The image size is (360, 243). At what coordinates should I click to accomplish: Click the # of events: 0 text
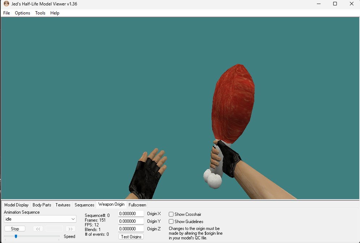tap(97, 234)
